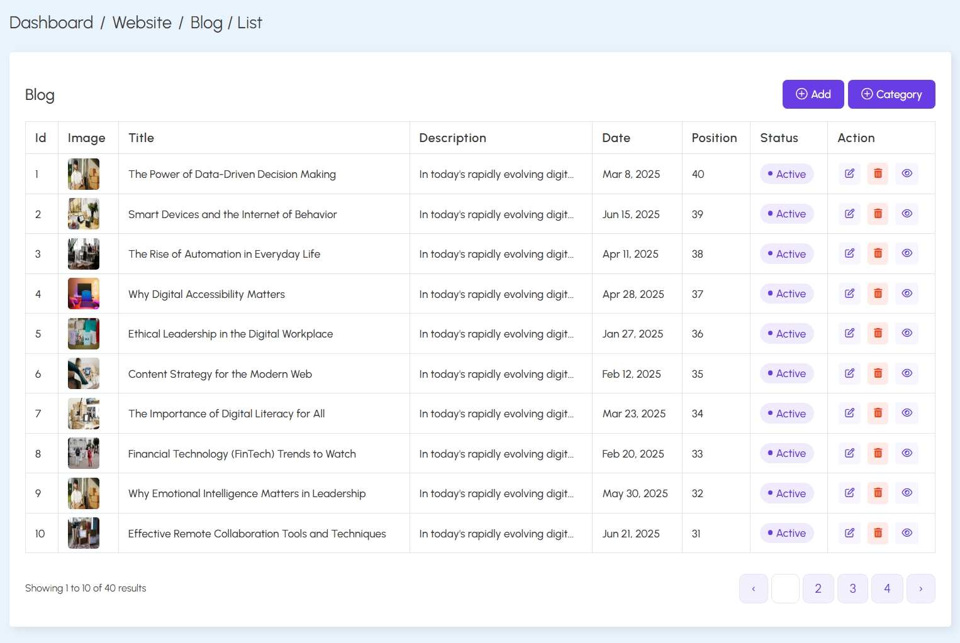Delete the 'Power of Data-Driven Decision Making' post

point(878,173)
